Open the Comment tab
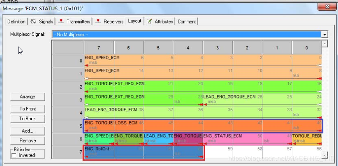 [187, 21]
